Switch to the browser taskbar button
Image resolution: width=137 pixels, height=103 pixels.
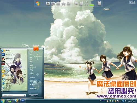(16, 101)
